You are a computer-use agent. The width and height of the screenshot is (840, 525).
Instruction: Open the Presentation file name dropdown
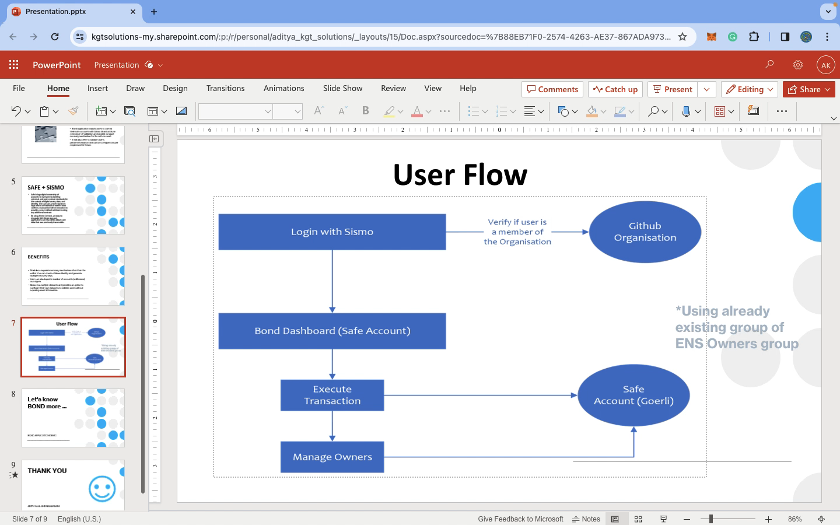coord(160,65)
